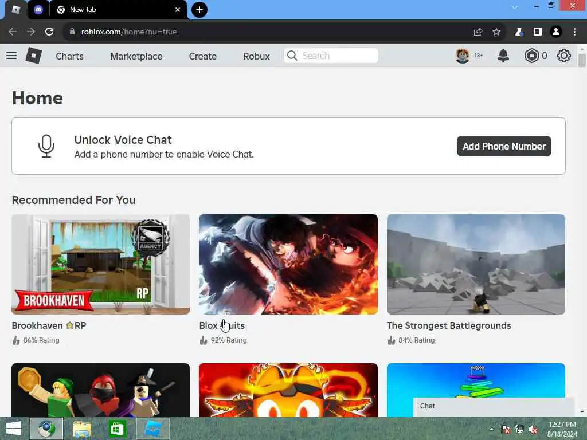Click the browser forward arrow
Image resolution: width=587 pixels, height=440 pixels.
coord(31,32)
